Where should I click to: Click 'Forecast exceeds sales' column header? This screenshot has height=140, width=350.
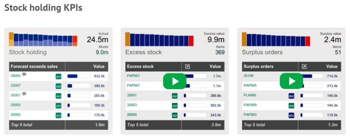(34, 66)
